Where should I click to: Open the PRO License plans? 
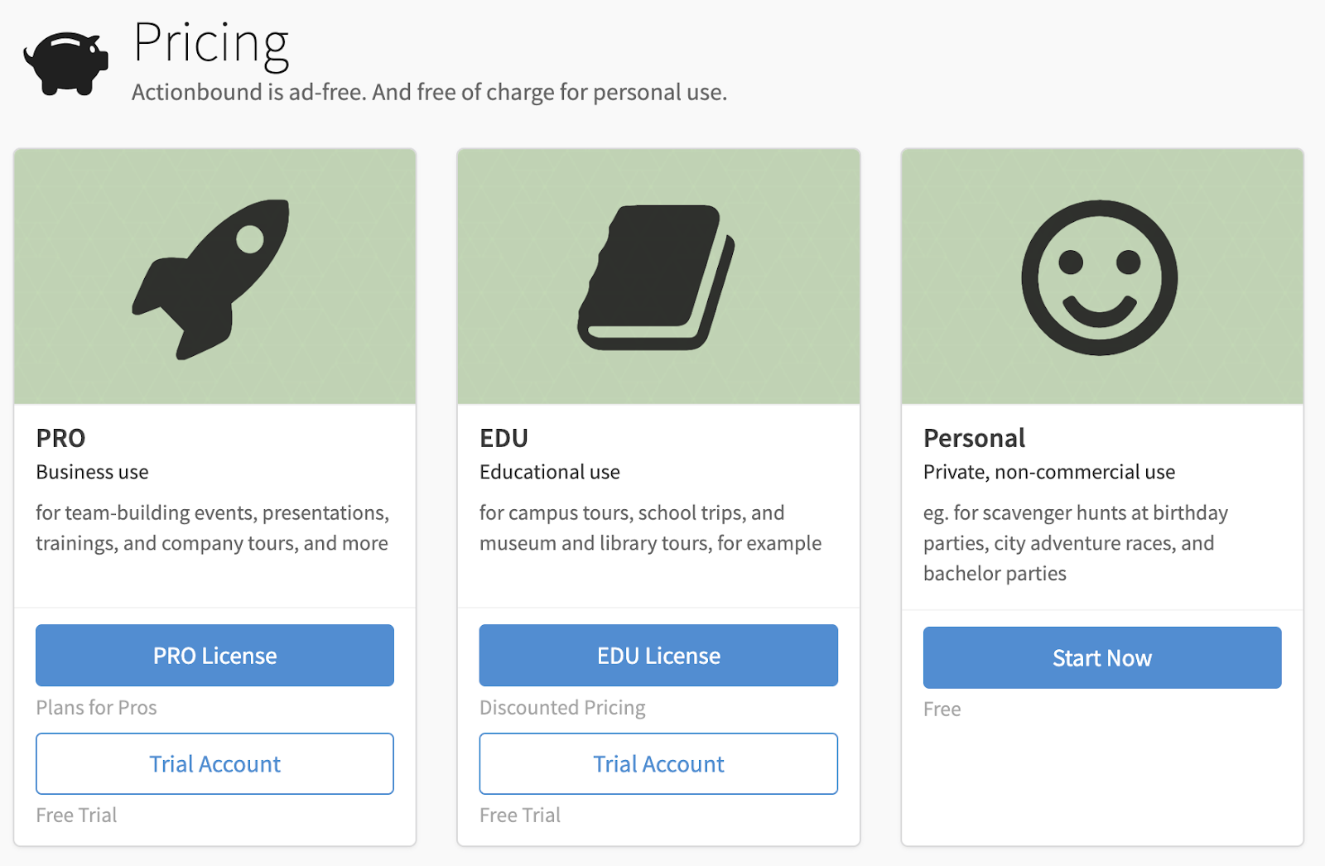pos(214,655)
